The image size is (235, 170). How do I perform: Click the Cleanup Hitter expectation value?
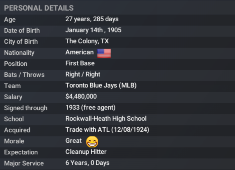pyautogui.click(x=86, y=152)
